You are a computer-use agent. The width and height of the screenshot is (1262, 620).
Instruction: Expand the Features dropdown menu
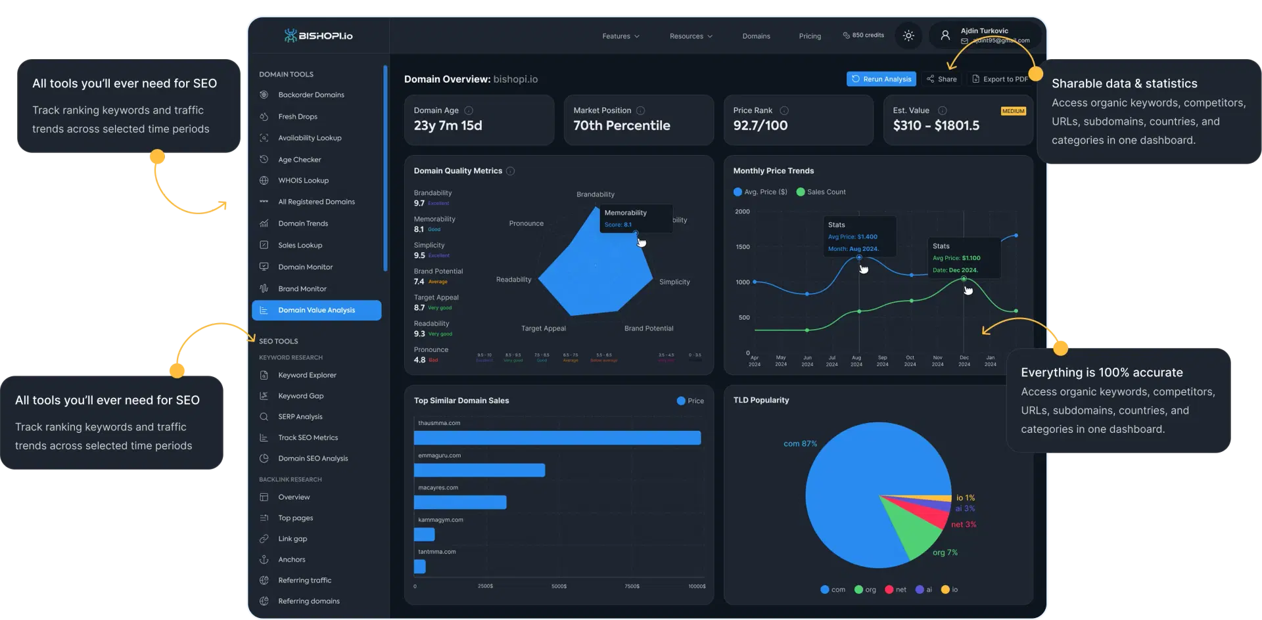click(x=620, y=36)
